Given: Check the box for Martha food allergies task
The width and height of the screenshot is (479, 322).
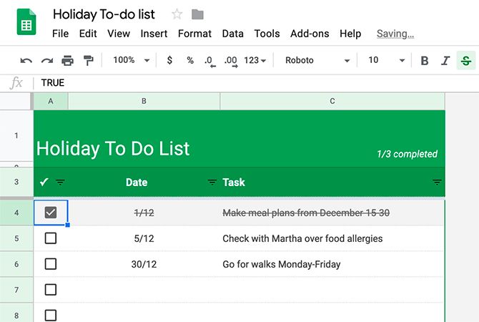Looking at the screenshot, I should (51, 238).
